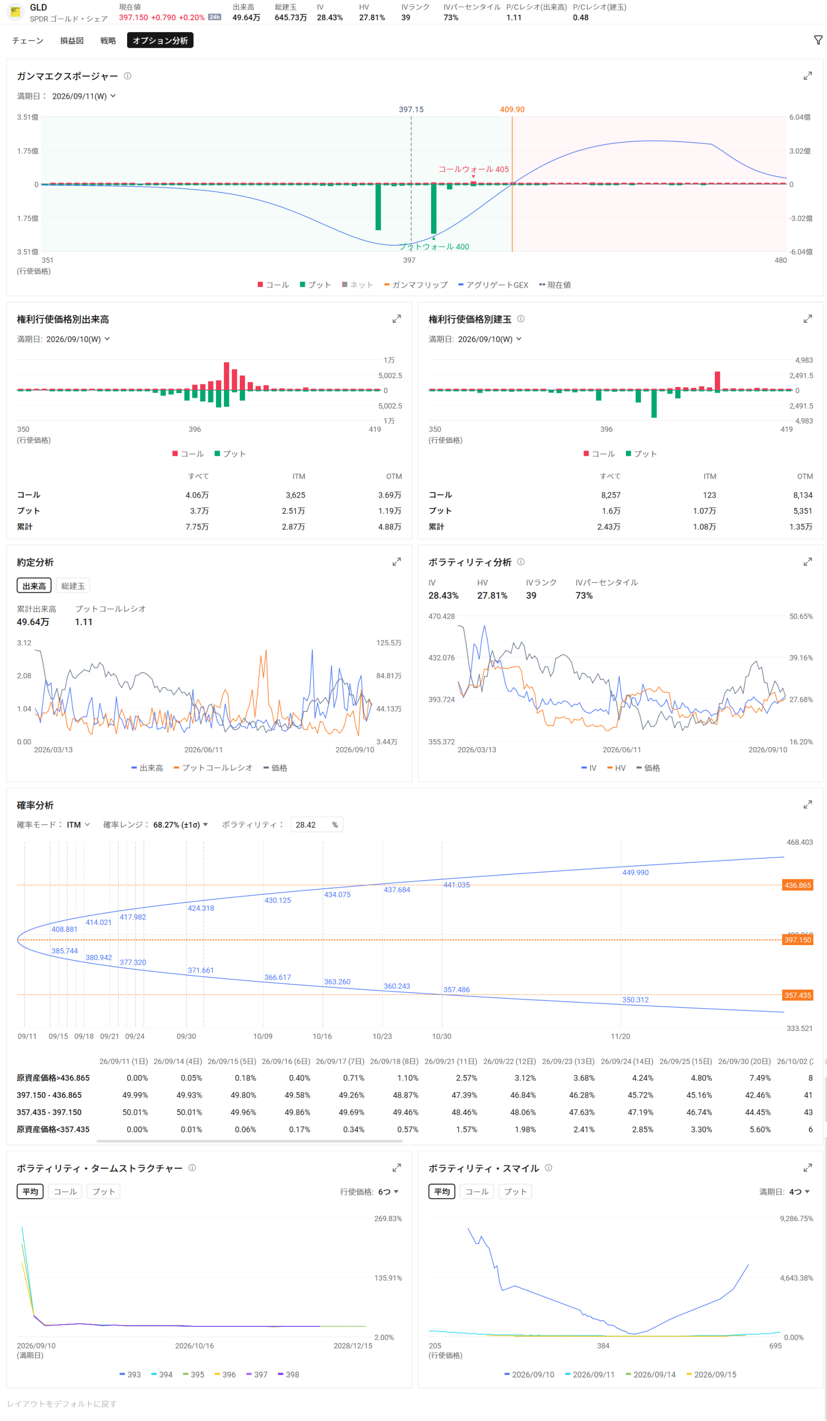This screenshot has height=1421, width=827.
Task: Click the probability table horizontal scrollbar
Action: 249,1141
